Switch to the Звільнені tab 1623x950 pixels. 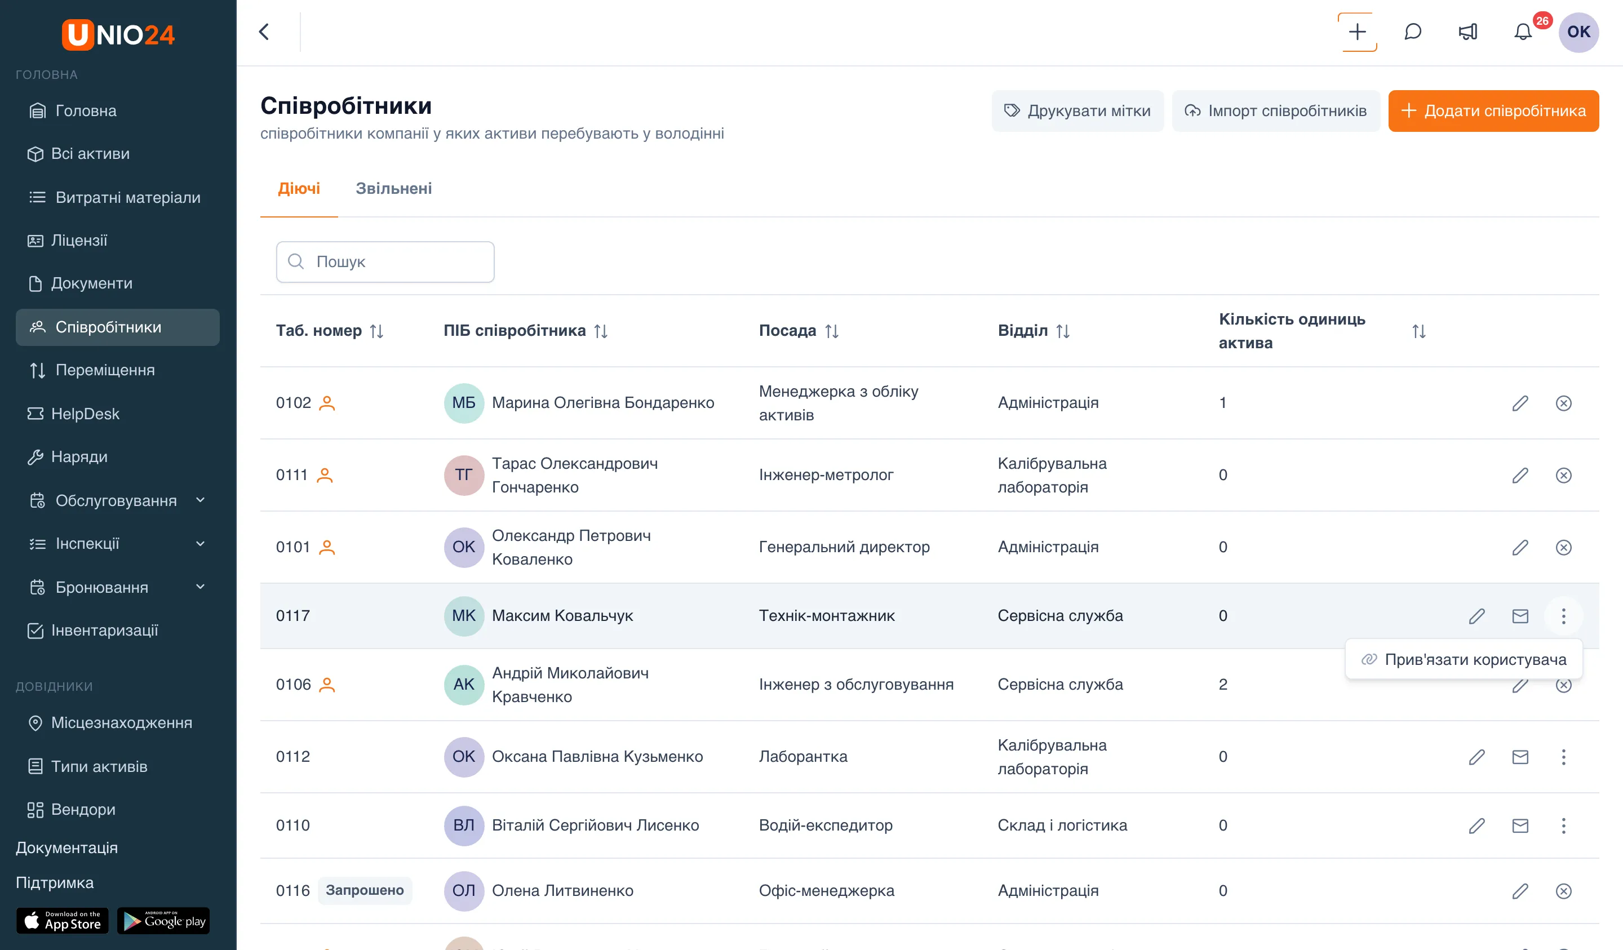[x=393, y=188]
